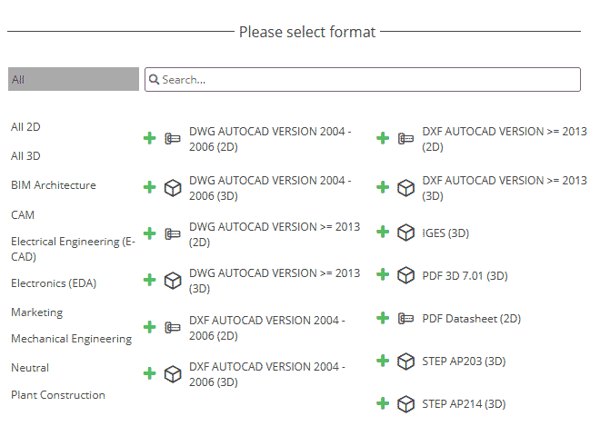This screenshot has width=600, height=436.
Task: Add DWG AutoCAD 2004-2006 (2D) with plus icon
Action: coord(150,138)
